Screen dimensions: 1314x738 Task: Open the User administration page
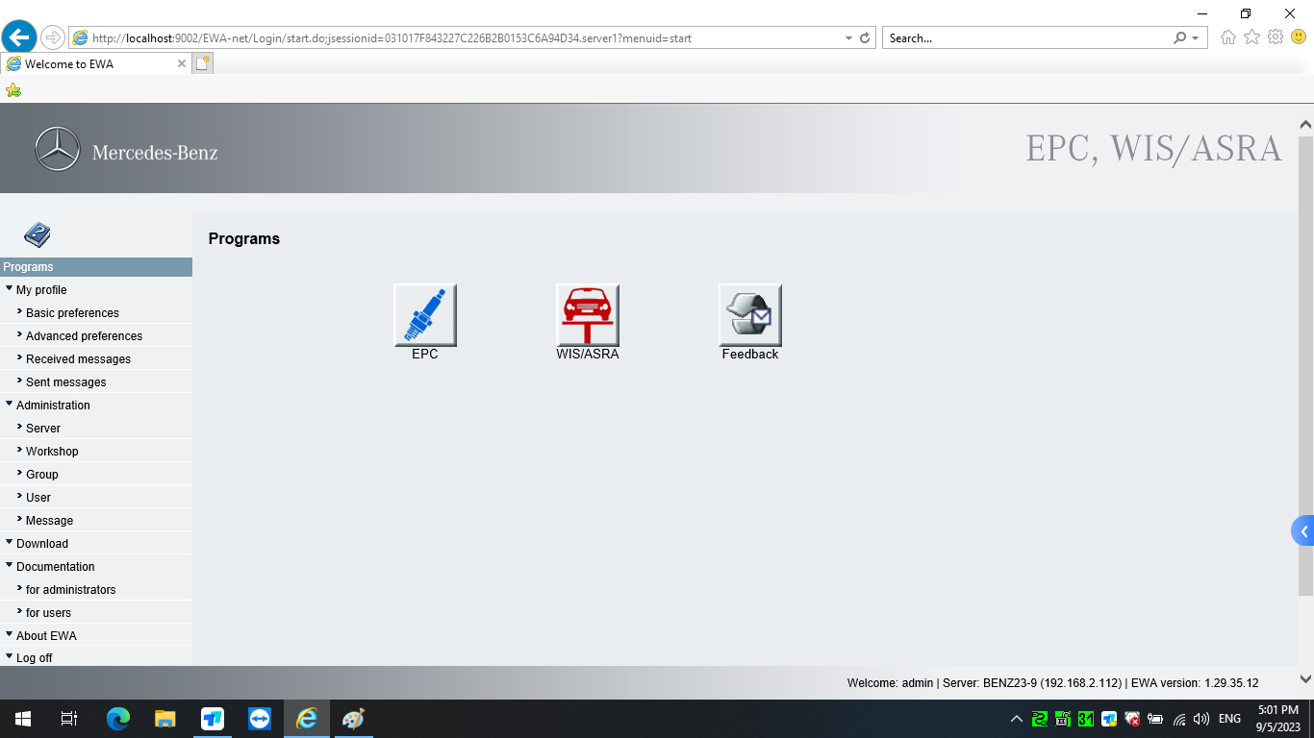point(38,498)
